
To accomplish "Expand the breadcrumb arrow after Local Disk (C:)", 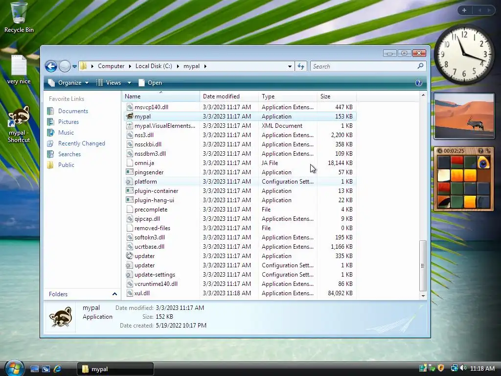I will (x=178, y=66).
